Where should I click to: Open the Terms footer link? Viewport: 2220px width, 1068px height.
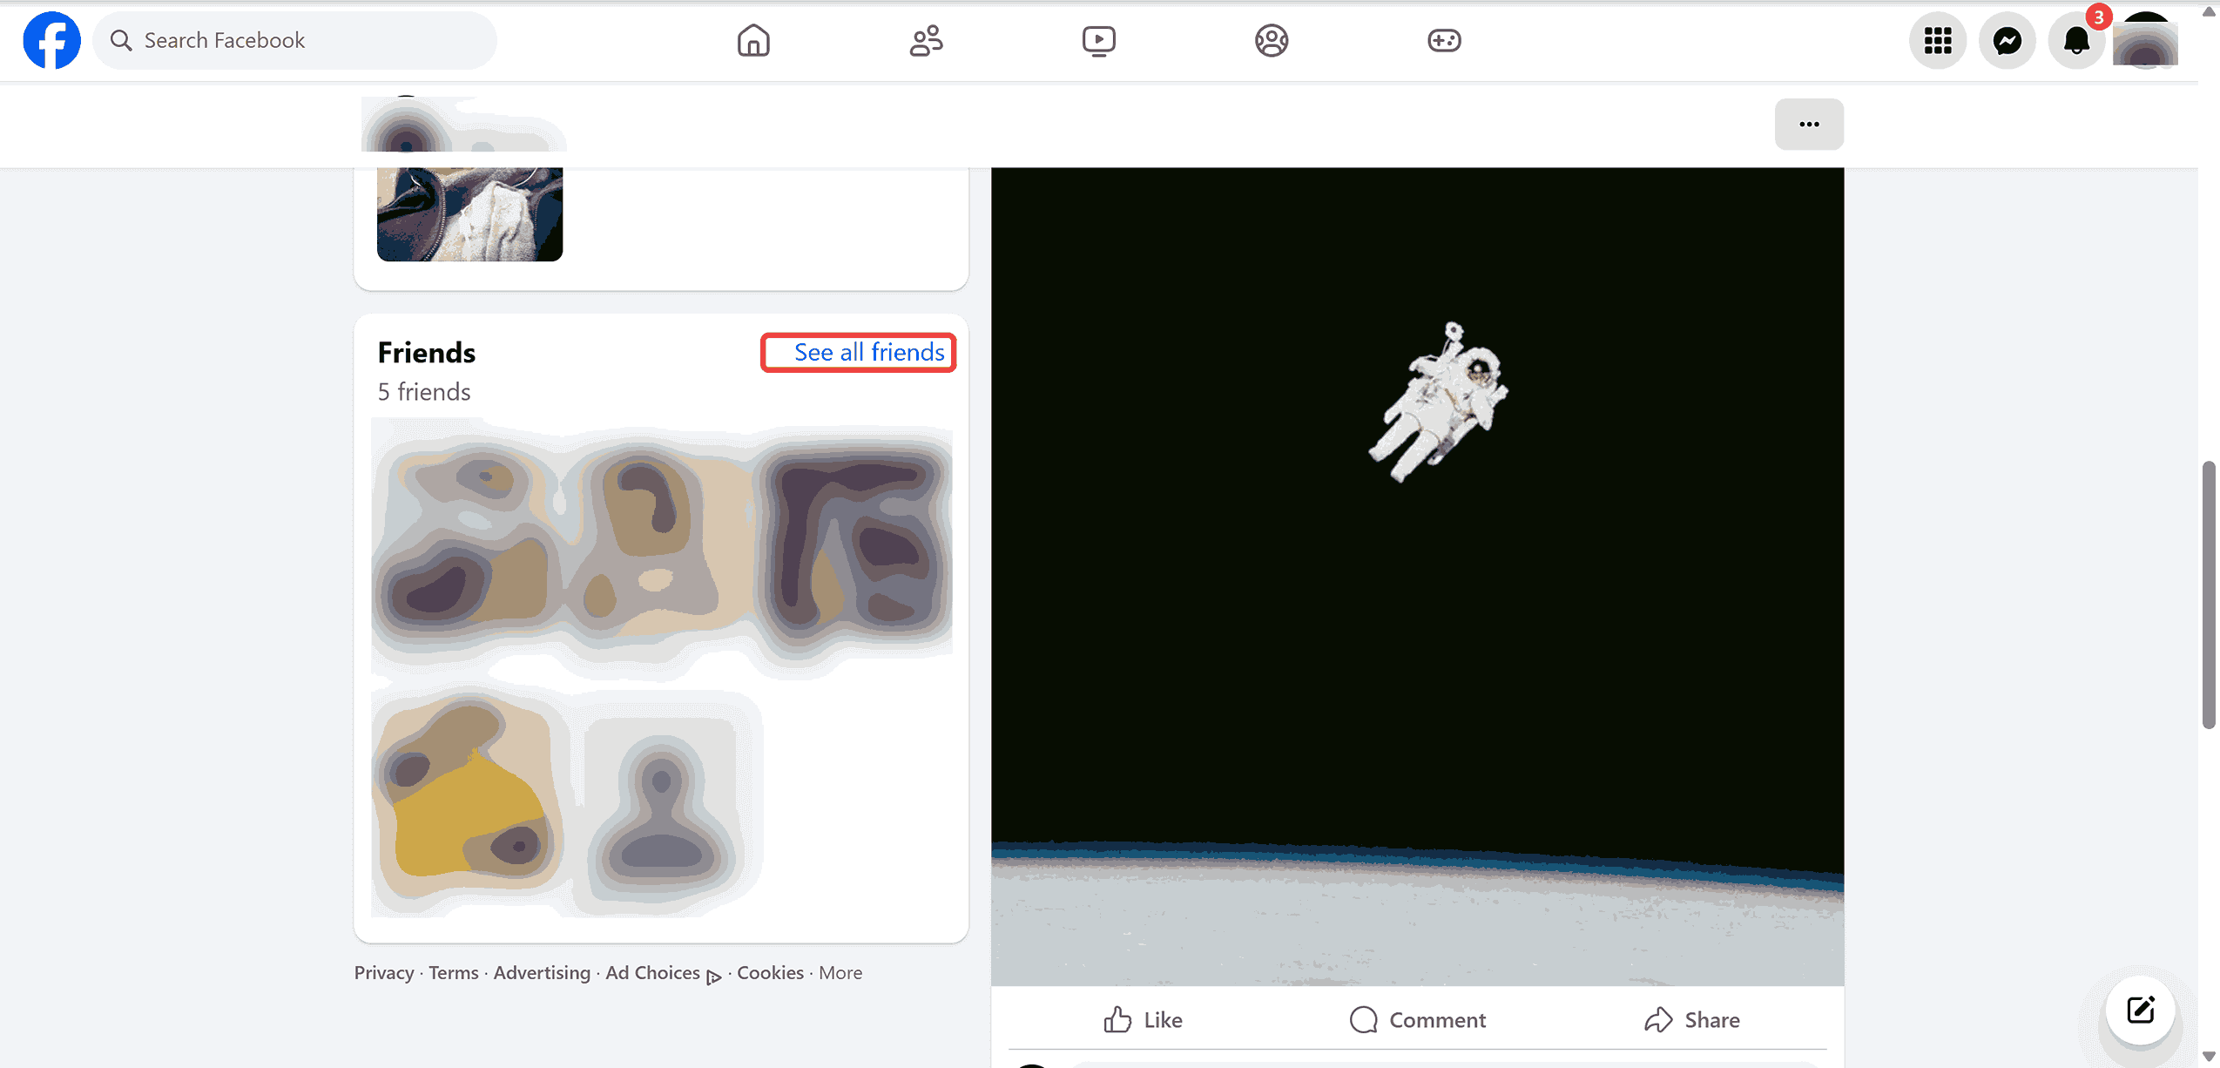tap(453, 972)
